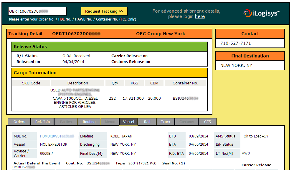Select the Customs tab
This screenshot has width=294, height=170.
(186, 122)
